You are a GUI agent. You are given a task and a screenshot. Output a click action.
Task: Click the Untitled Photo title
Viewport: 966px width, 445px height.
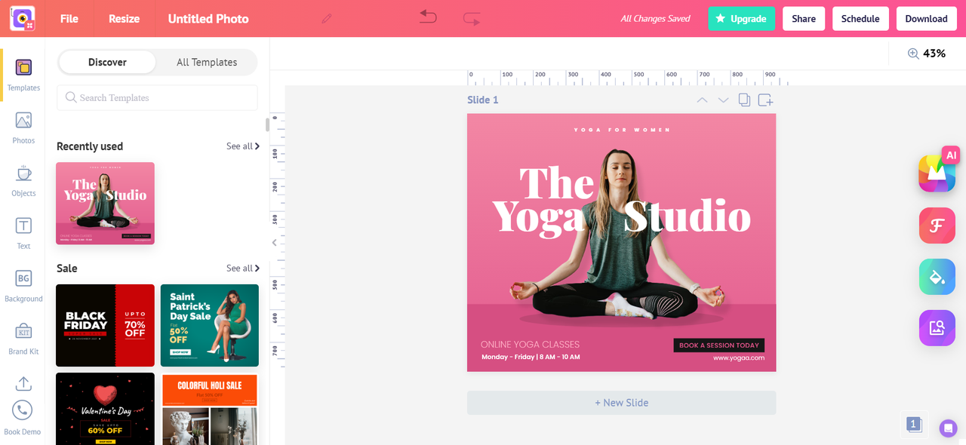pyautogui.click(x=208, y=18)
